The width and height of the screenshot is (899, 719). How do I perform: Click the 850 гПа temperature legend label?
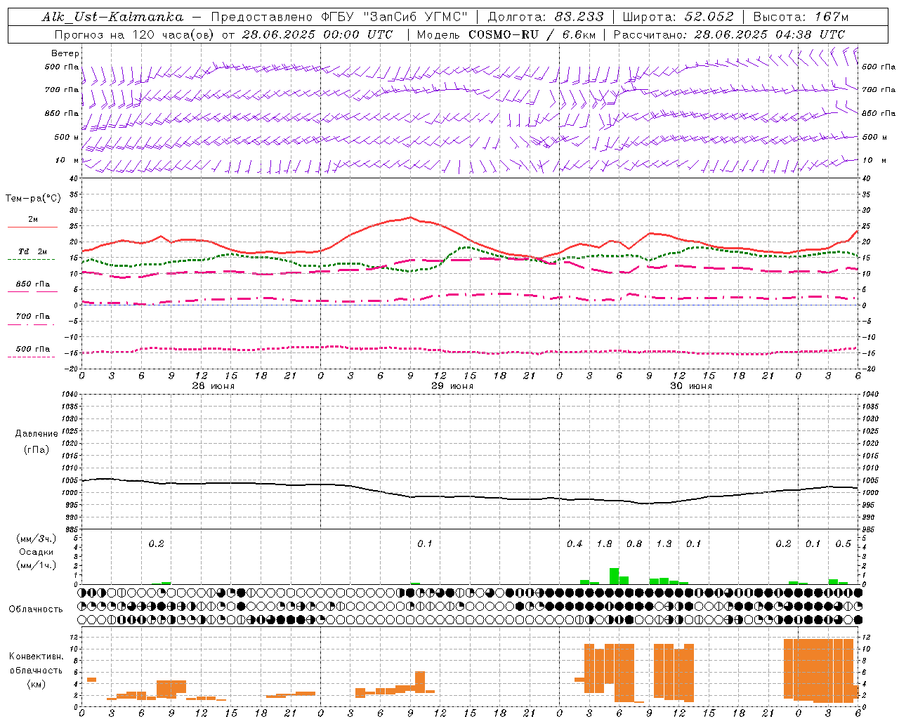[33, 284]
